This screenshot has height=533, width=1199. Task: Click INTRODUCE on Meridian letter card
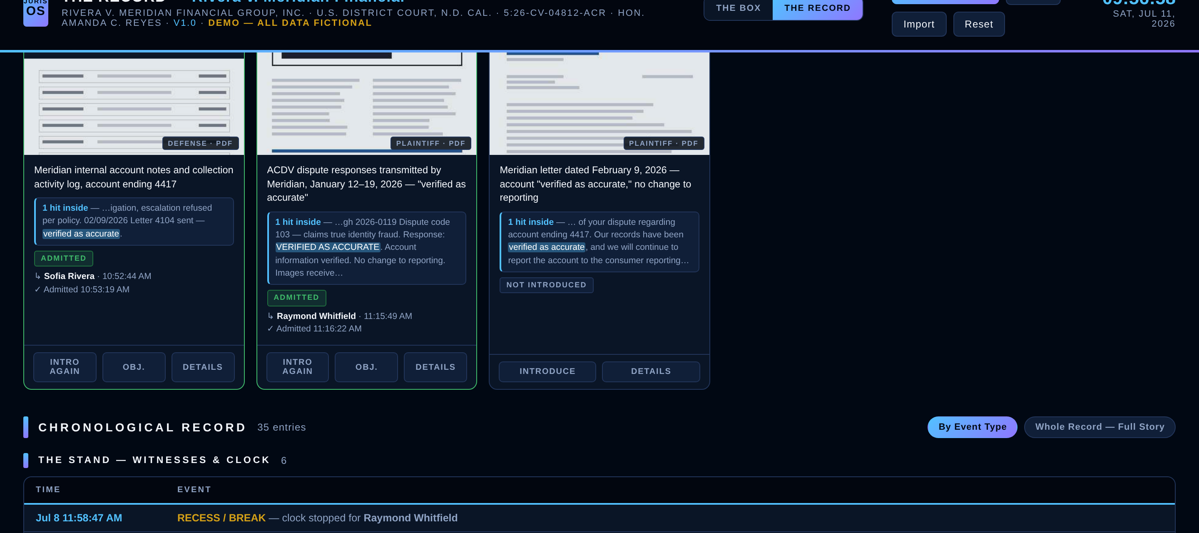(547, 371)
